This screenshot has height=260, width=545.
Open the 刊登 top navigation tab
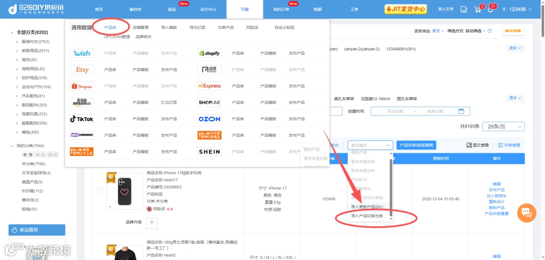(245, 10)
